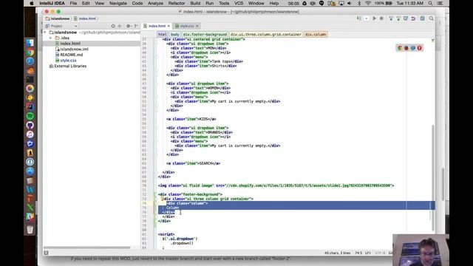The image size is (473, 266).
Task: Open the Notification Center icon
Action: (x=440, y=3)
